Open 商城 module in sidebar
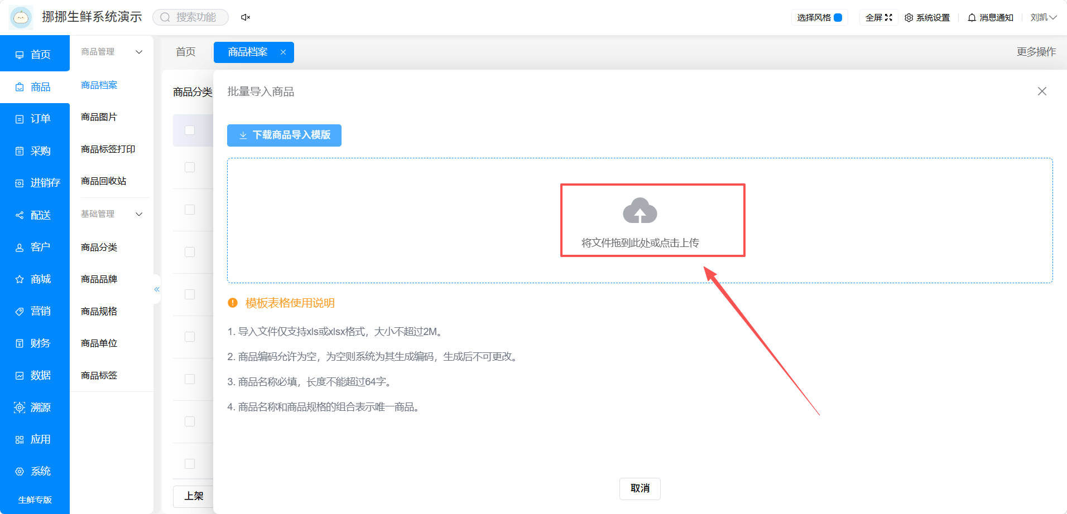 point(35,279)
